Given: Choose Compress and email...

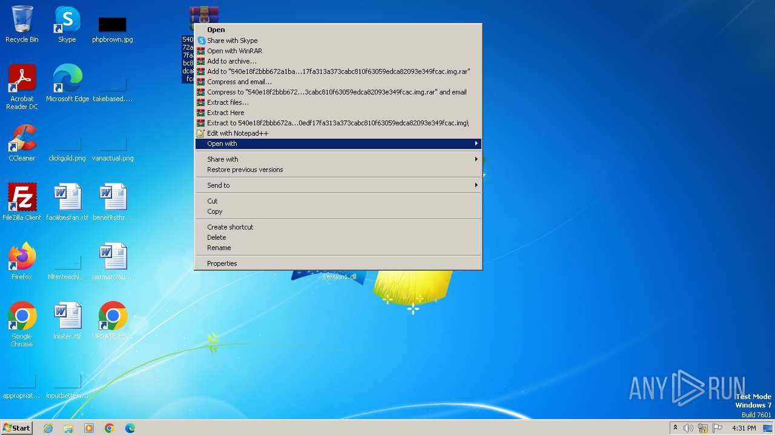Looking at the screenshot, I should [x=338, y=82].
